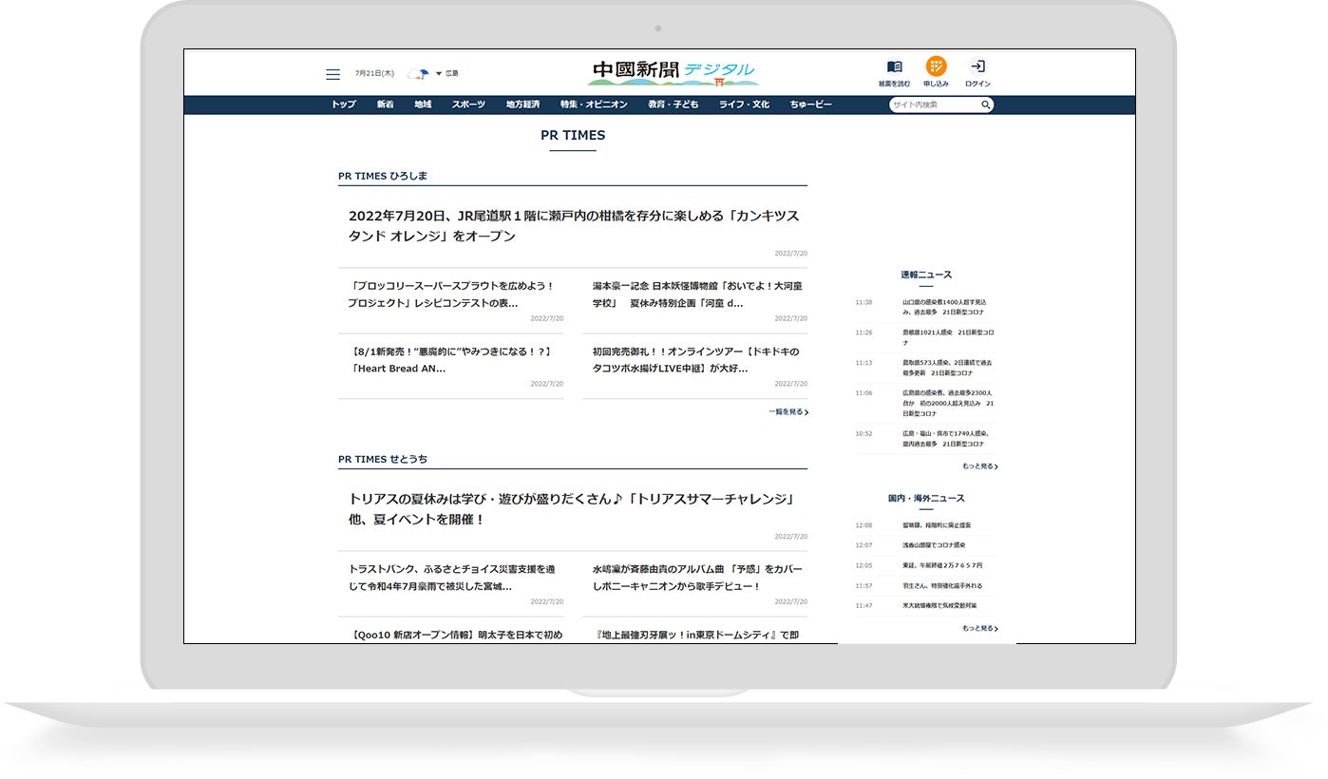Open the Heart Bread AN… article
This screenshot has width=1328, height=779.
(451, 359)
